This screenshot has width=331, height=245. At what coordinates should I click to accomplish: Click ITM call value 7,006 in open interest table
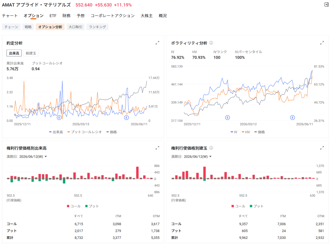(x=281, y=224)
